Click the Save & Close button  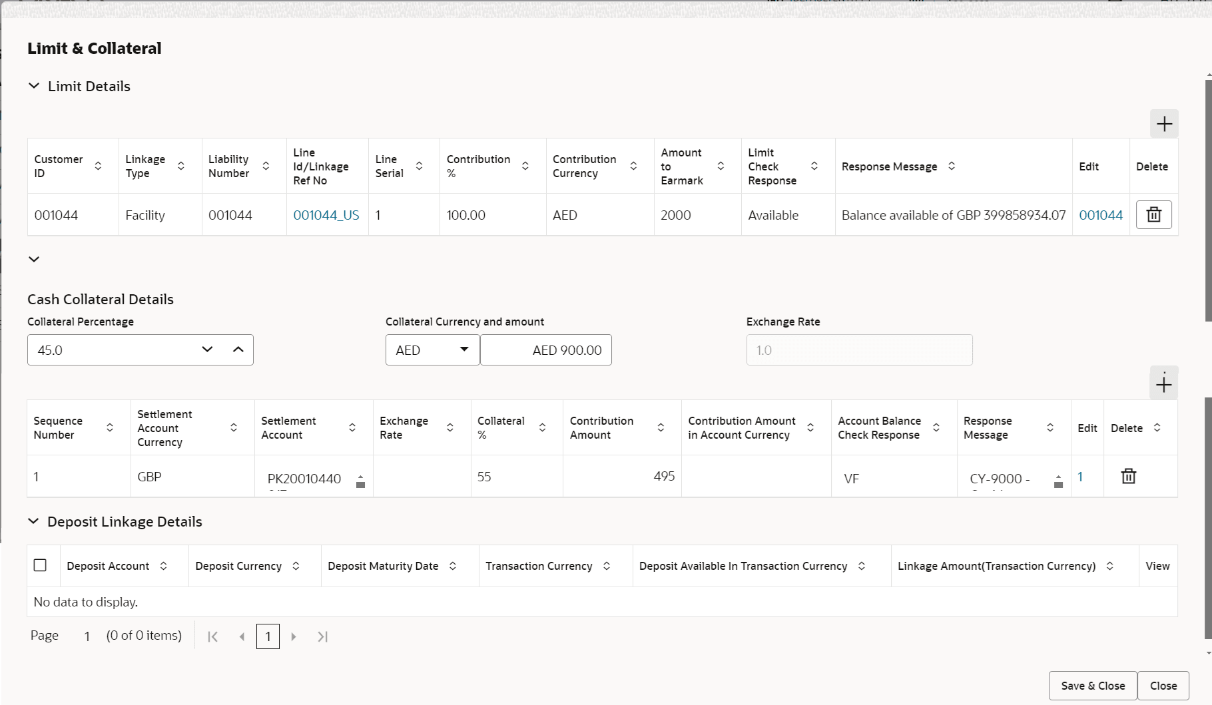[1091, 685]
